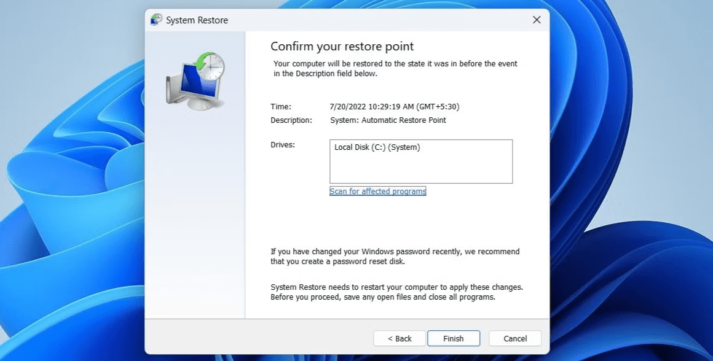Click the Confirm your restore point heading
The image size is (713, 361).
click(x=342, y=46)
